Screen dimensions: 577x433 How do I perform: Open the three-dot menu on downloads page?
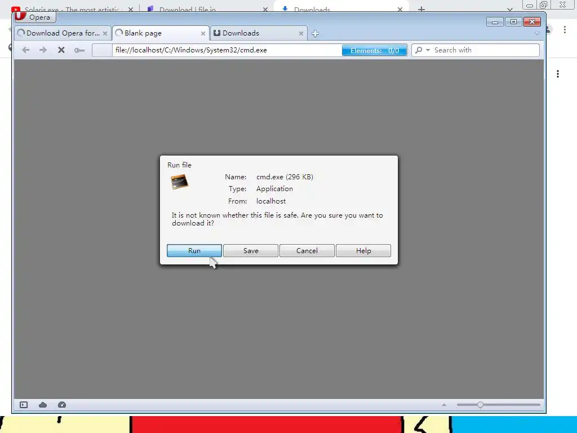pos(558,74)
